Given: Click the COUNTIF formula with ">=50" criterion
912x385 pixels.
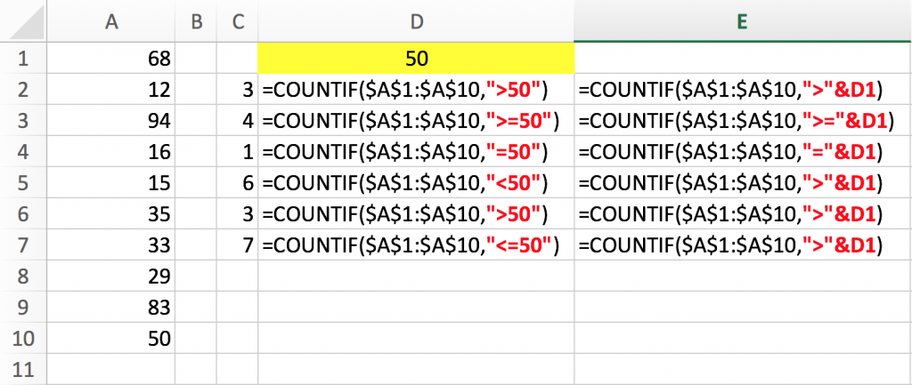Looking at the screenshot, I should [x=415, y=121].
